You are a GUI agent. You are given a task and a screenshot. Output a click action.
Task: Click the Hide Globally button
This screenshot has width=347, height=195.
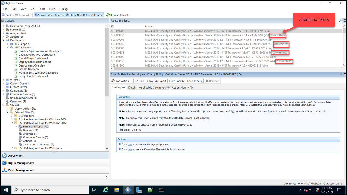(x=194, y=81)
